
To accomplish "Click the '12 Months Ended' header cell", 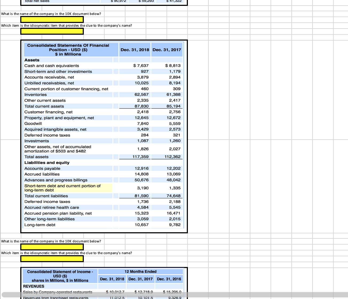I will tap(141, 272).
